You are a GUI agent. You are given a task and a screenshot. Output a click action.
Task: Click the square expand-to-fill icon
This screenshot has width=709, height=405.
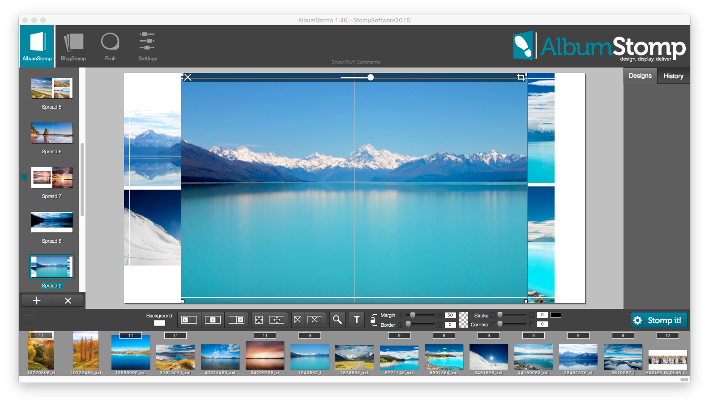click(x=297, y=320)
